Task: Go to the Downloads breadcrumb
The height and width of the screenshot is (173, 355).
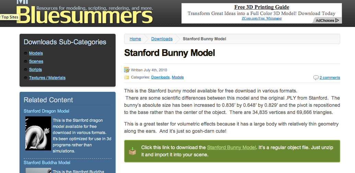Action: click(162, 39)
